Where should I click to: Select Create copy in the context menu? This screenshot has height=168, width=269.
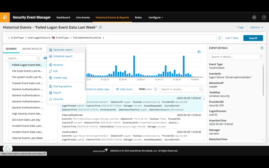60,78
